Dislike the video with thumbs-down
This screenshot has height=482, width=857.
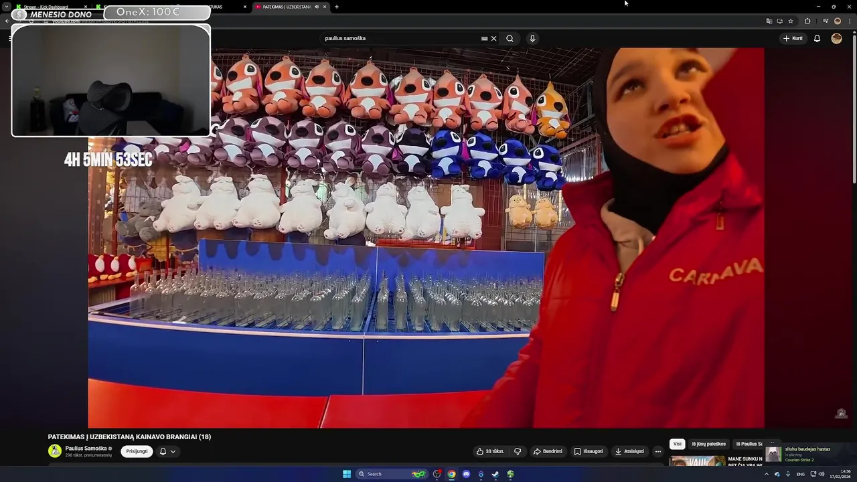pos(518,451)
